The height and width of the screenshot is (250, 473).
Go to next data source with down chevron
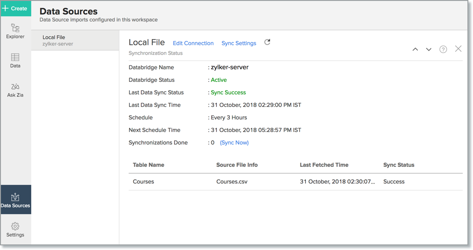point(429,49)
